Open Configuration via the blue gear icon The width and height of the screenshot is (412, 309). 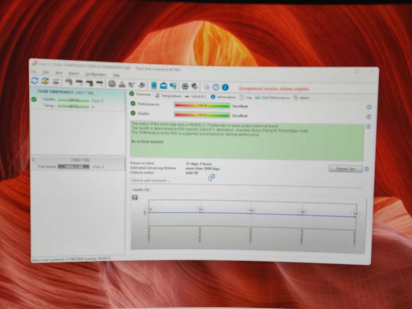point(185,86)
